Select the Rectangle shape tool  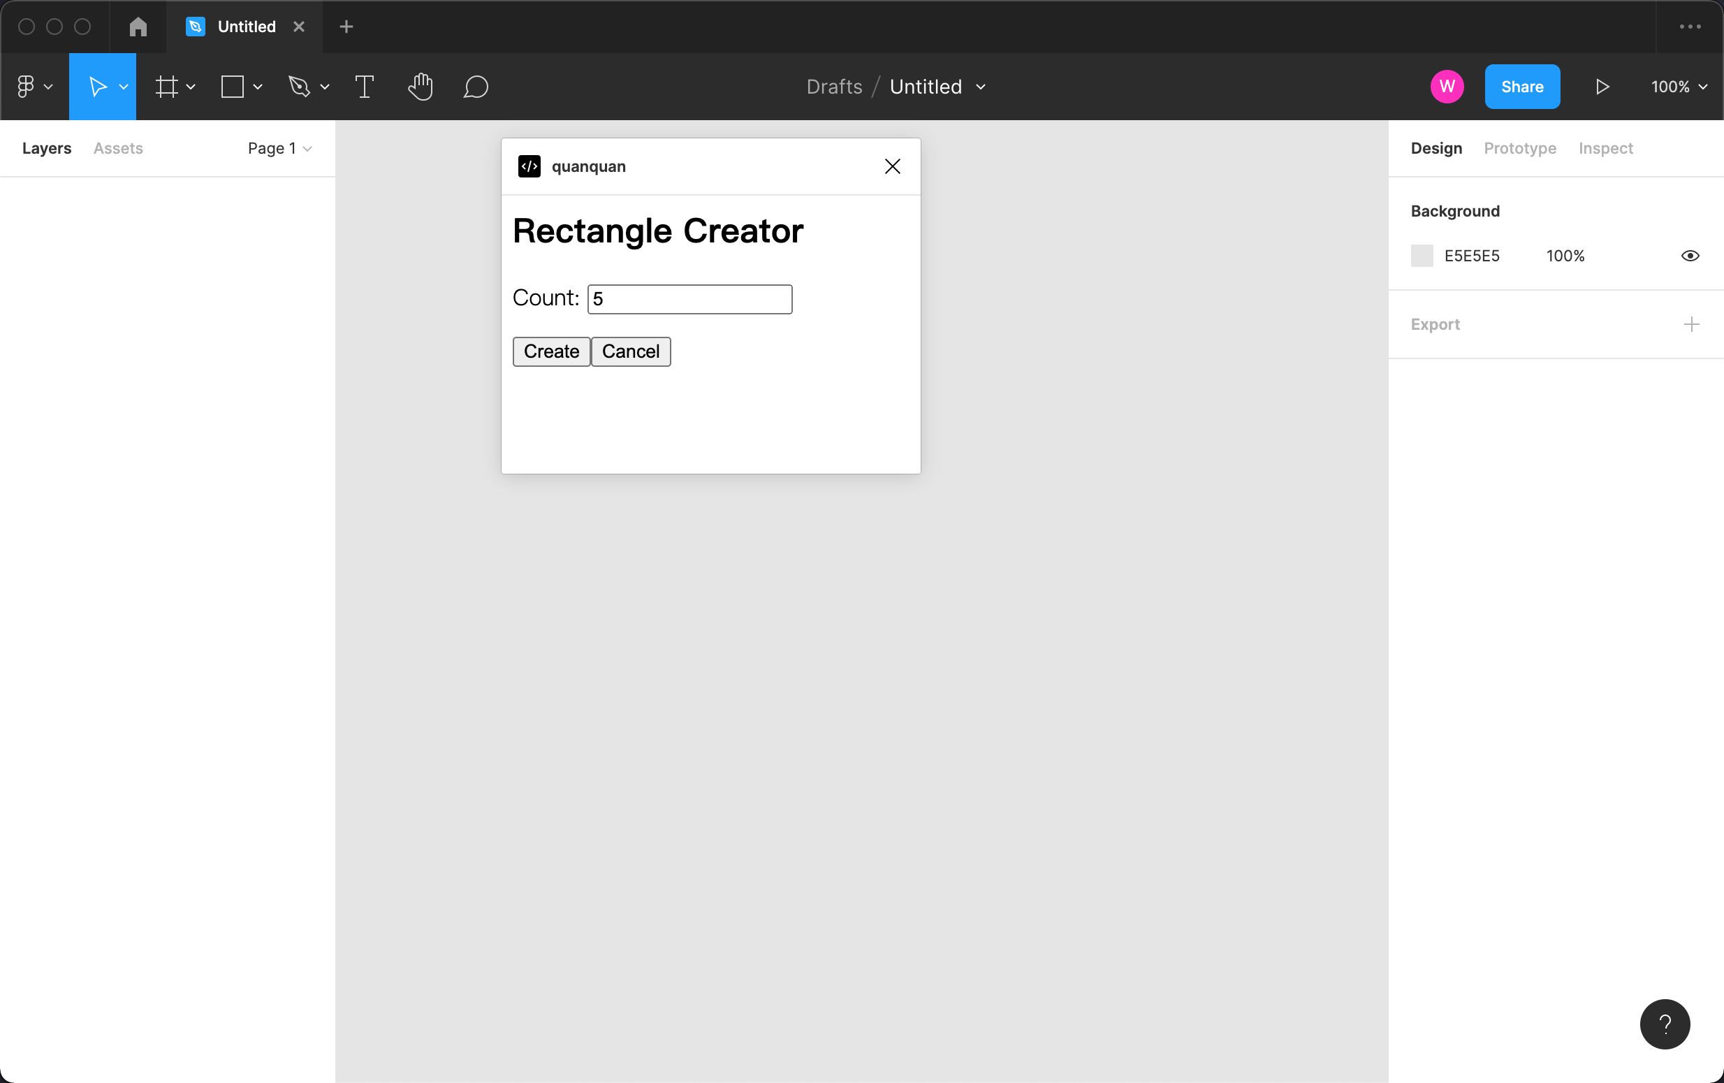233,87
